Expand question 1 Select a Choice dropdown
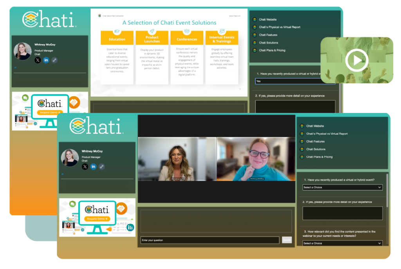Image resolution: width=401 pixels, height=269 pixels. 342,187
